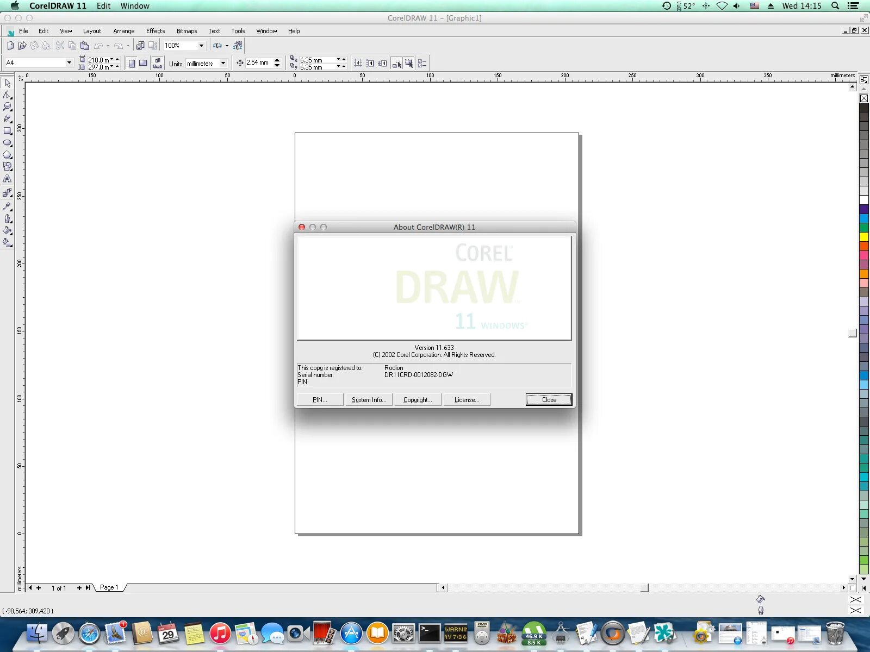Select the Interactive Blend tool

[x=8, y=193]
